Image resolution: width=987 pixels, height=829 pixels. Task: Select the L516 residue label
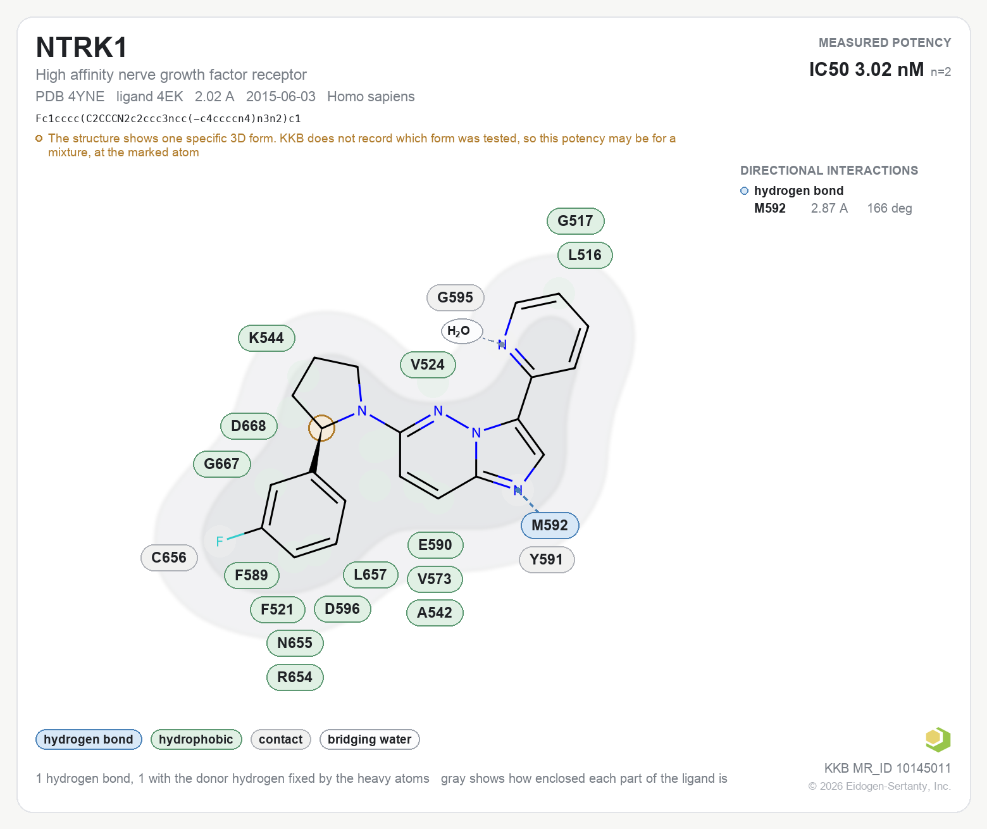tap(585, 255)
